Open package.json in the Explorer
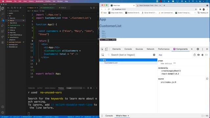The image size is (210, 118). 13,45
